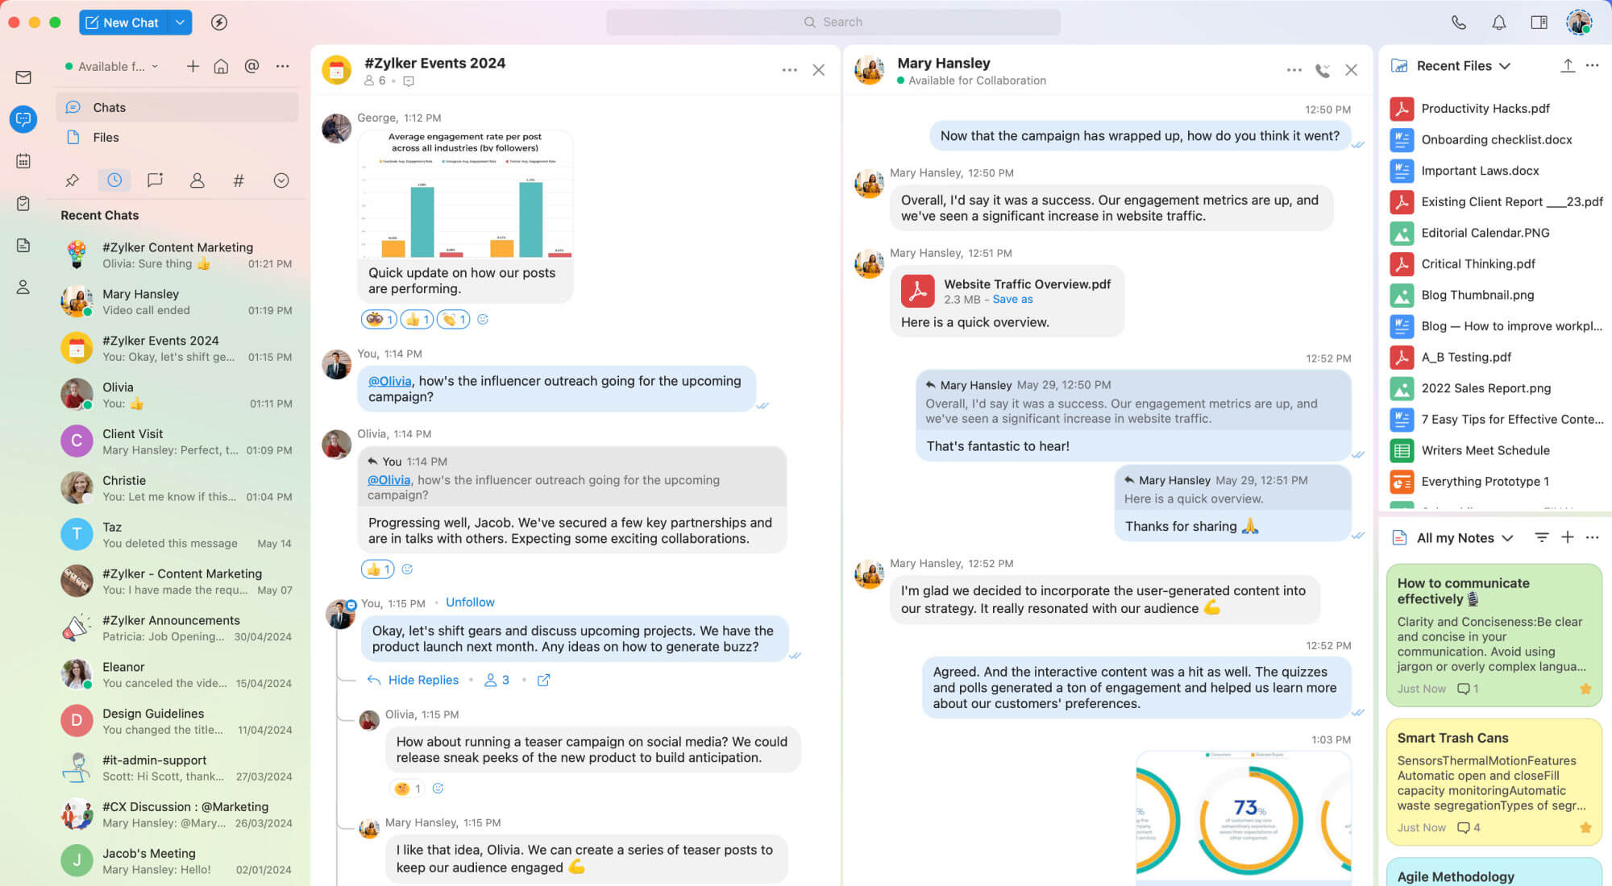This screenshot has height=886, width=1612.
Task: Open thread in new window icon
Action: point(544,680)
